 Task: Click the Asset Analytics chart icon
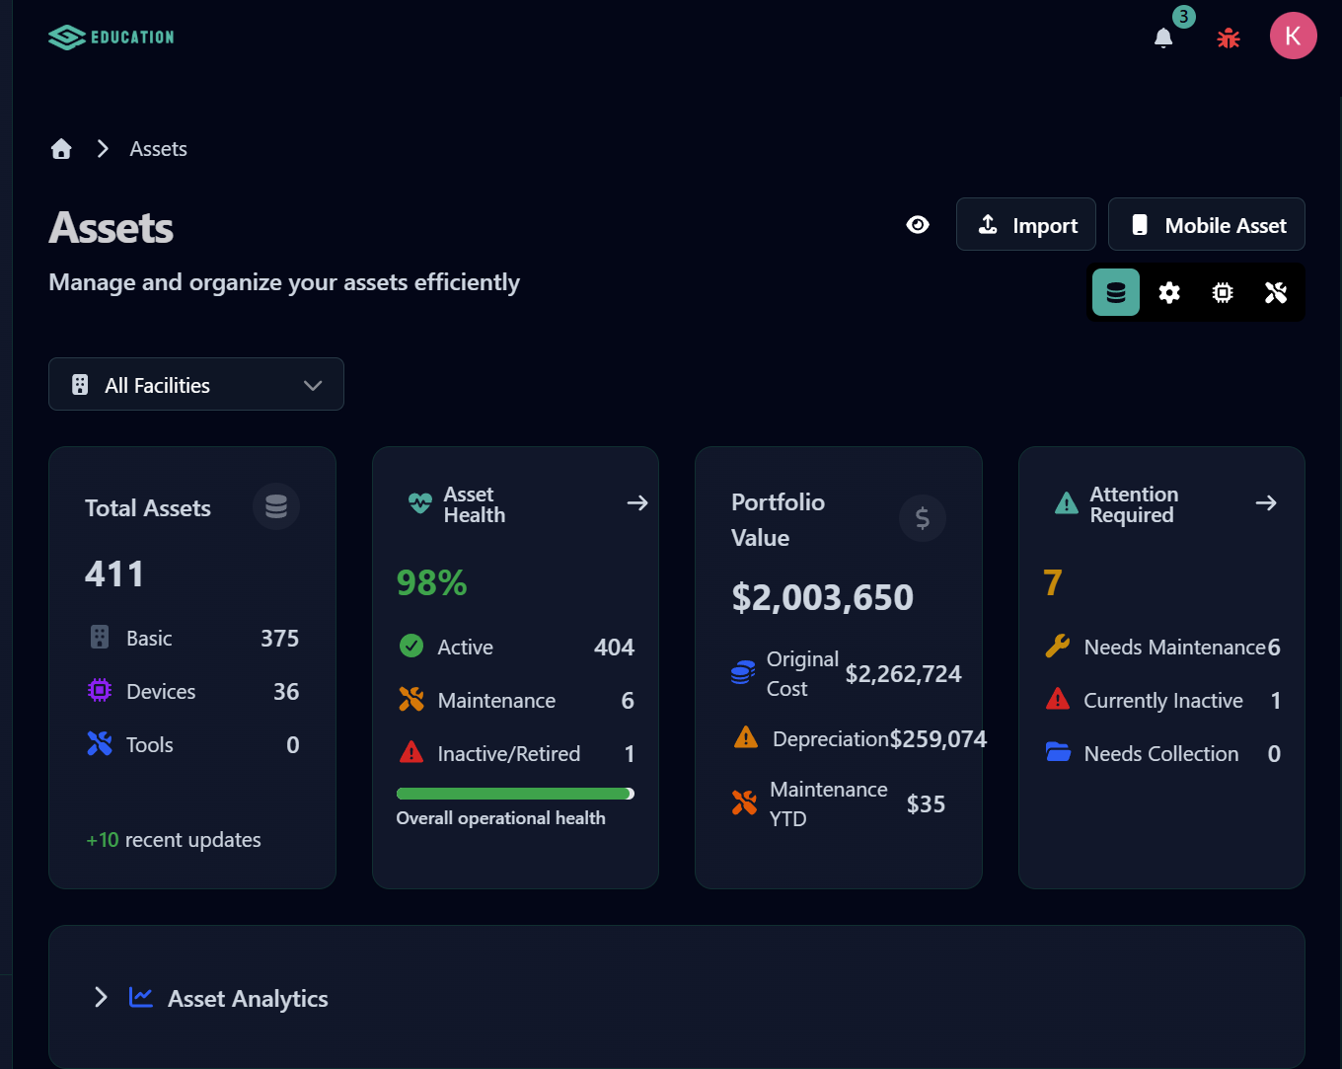point(141,997)
